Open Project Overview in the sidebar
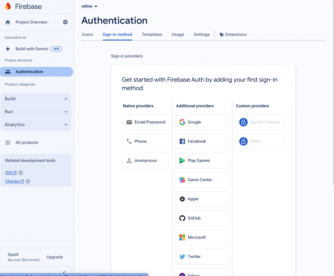The image size is (334, 276). point(31,22)
